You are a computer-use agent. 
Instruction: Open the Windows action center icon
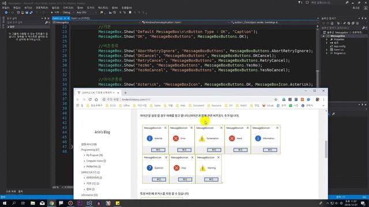pyautogui.click(x=363, y=203)
